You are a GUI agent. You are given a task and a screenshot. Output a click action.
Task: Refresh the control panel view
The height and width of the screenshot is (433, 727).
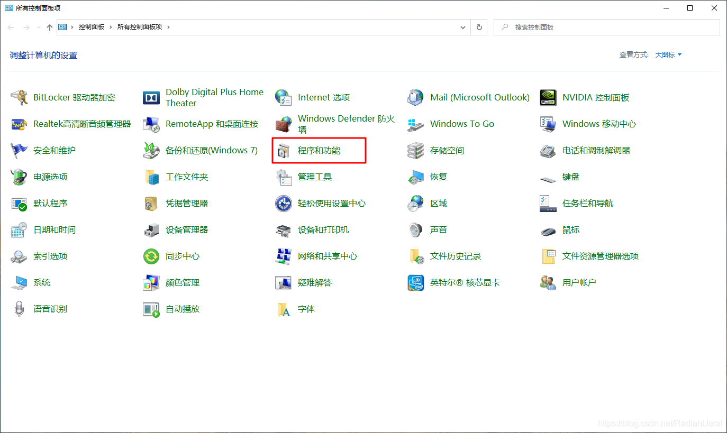pos(479,27)
